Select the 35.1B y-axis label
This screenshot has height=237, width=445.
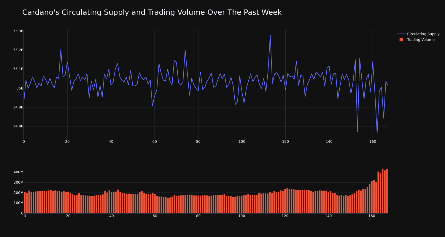tap(18, 69)
